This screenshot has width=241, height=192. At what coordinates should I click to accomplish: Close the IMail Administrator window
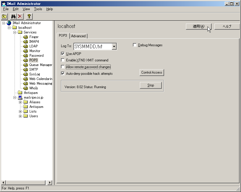[237, 4]
